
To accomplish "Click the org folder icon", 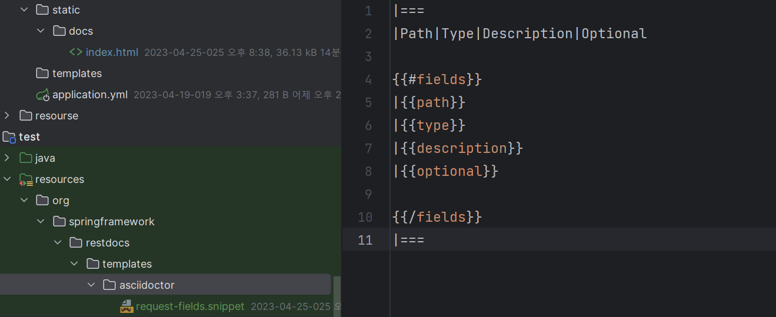I will pyautogui.click(x=42, y=200).
